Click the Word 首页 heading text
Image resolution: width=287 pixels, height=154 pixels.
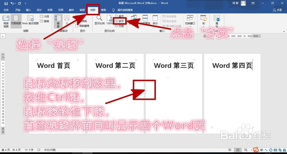[54, 66]
